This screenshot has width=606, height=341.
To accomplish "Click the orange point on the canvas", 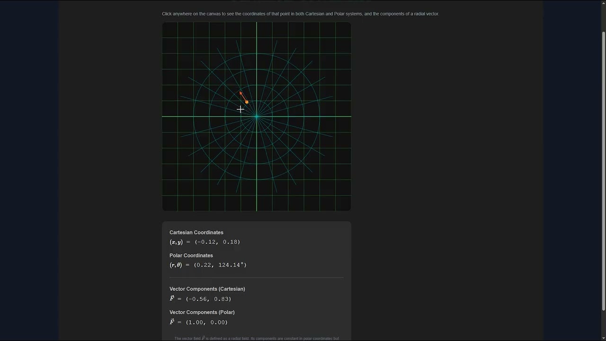I will [x=247, y=102].
